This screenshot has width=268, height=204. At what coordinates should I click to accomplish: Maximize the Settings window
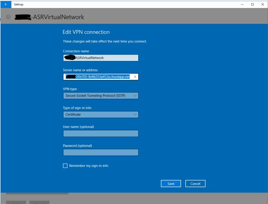[x=252, y=4]
